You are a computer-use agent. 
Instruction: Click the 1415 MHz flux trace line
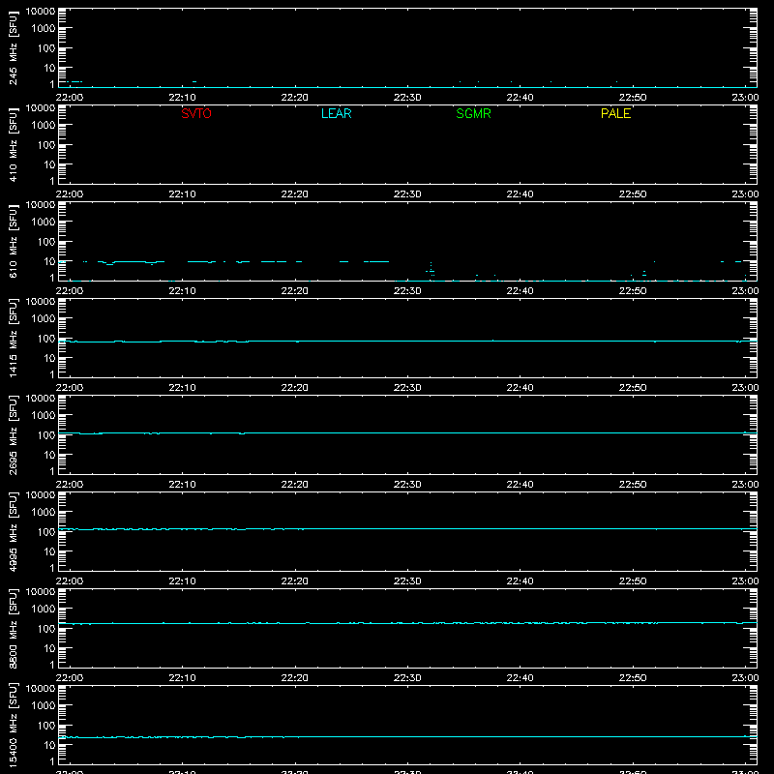(x=407, y=342)
